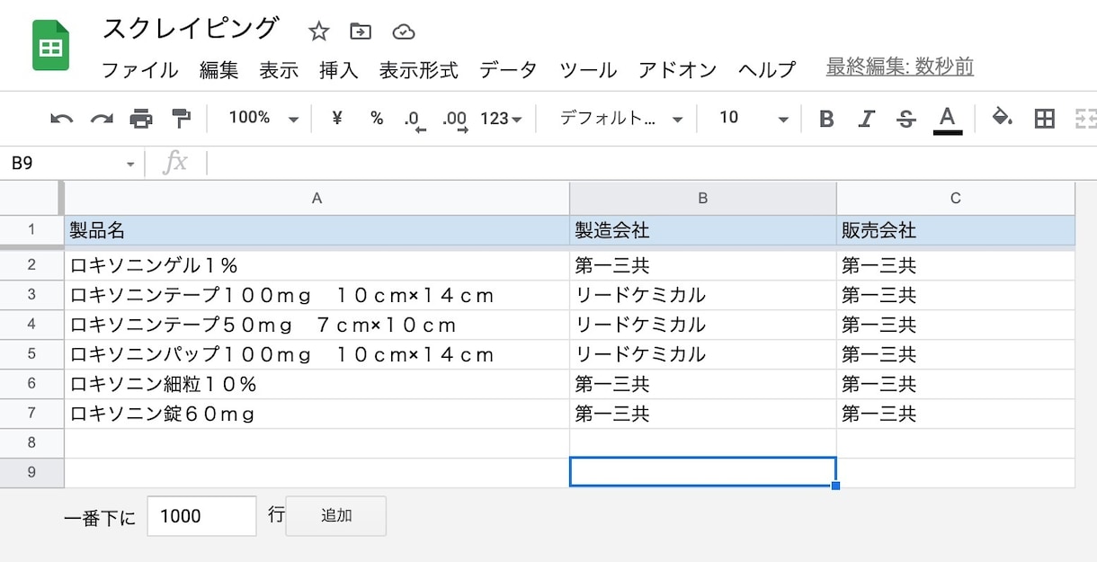Click the move-to-folder icon
The height and width of the screenshot is (562, 1097).
pos(361,31)
